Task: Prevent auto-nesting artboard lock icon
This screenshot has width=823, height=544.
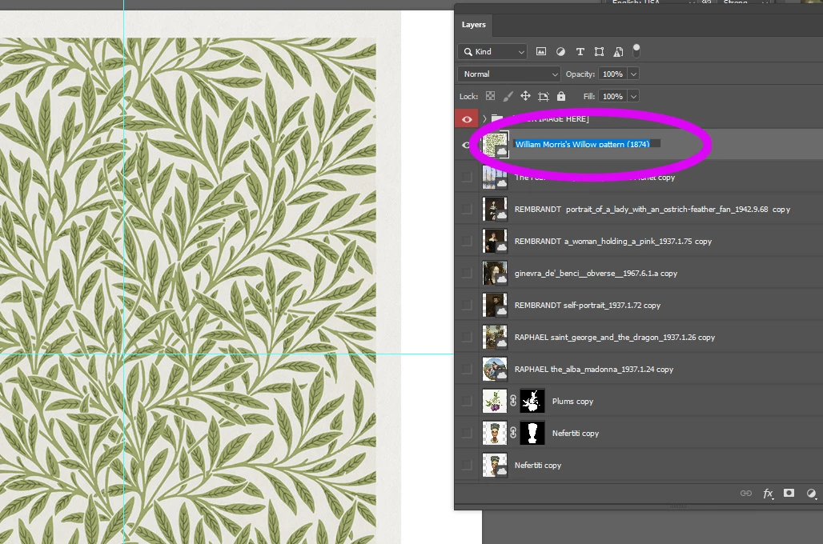Action: tap(544, 97)
